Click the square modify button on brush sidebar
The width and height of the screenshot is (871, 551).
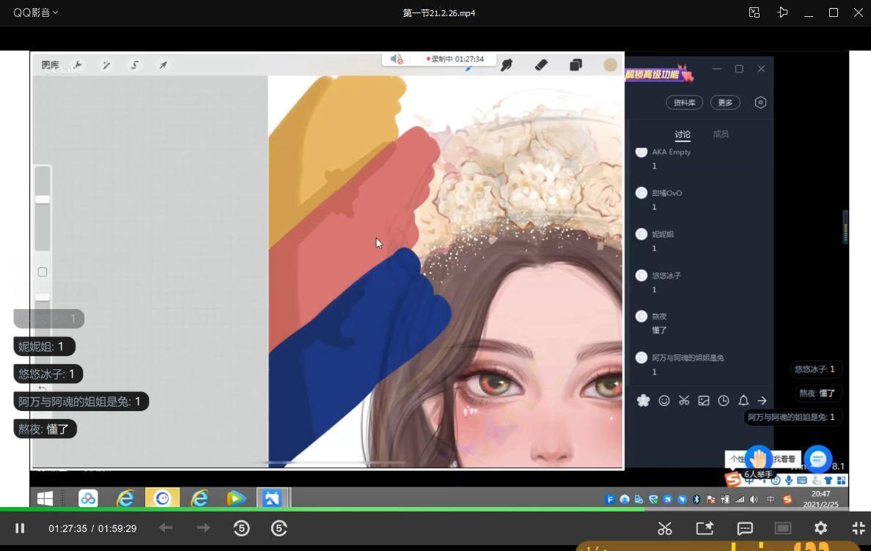(x=43, y=272)
